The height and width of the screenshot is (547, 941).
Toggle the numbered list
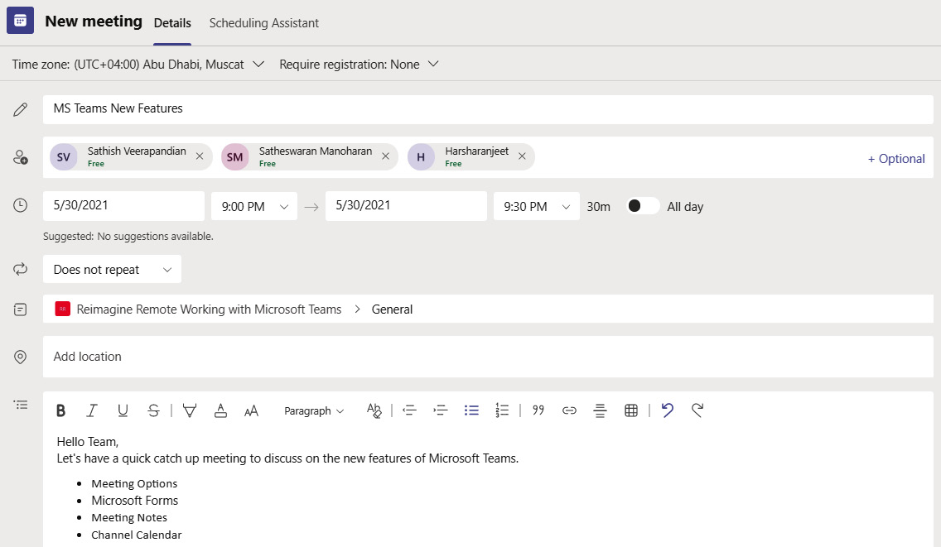click(502, 410)
